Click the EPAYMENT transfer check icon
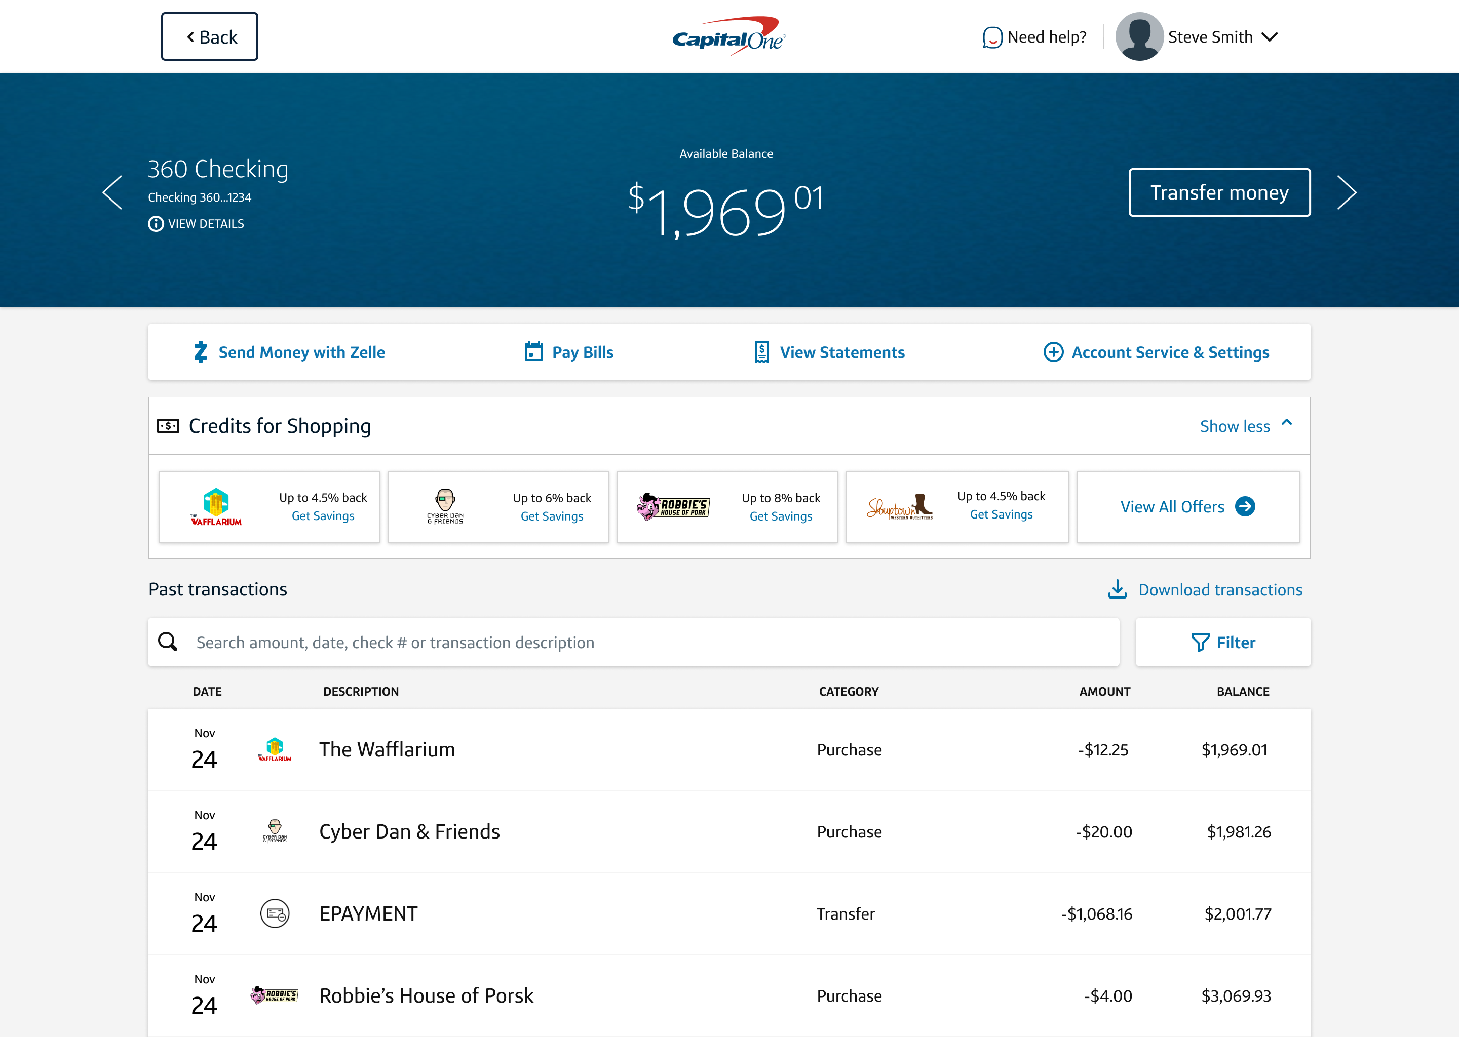Screen dimensions: 1459x1037 pyautogui.click(x=275, y=913)
